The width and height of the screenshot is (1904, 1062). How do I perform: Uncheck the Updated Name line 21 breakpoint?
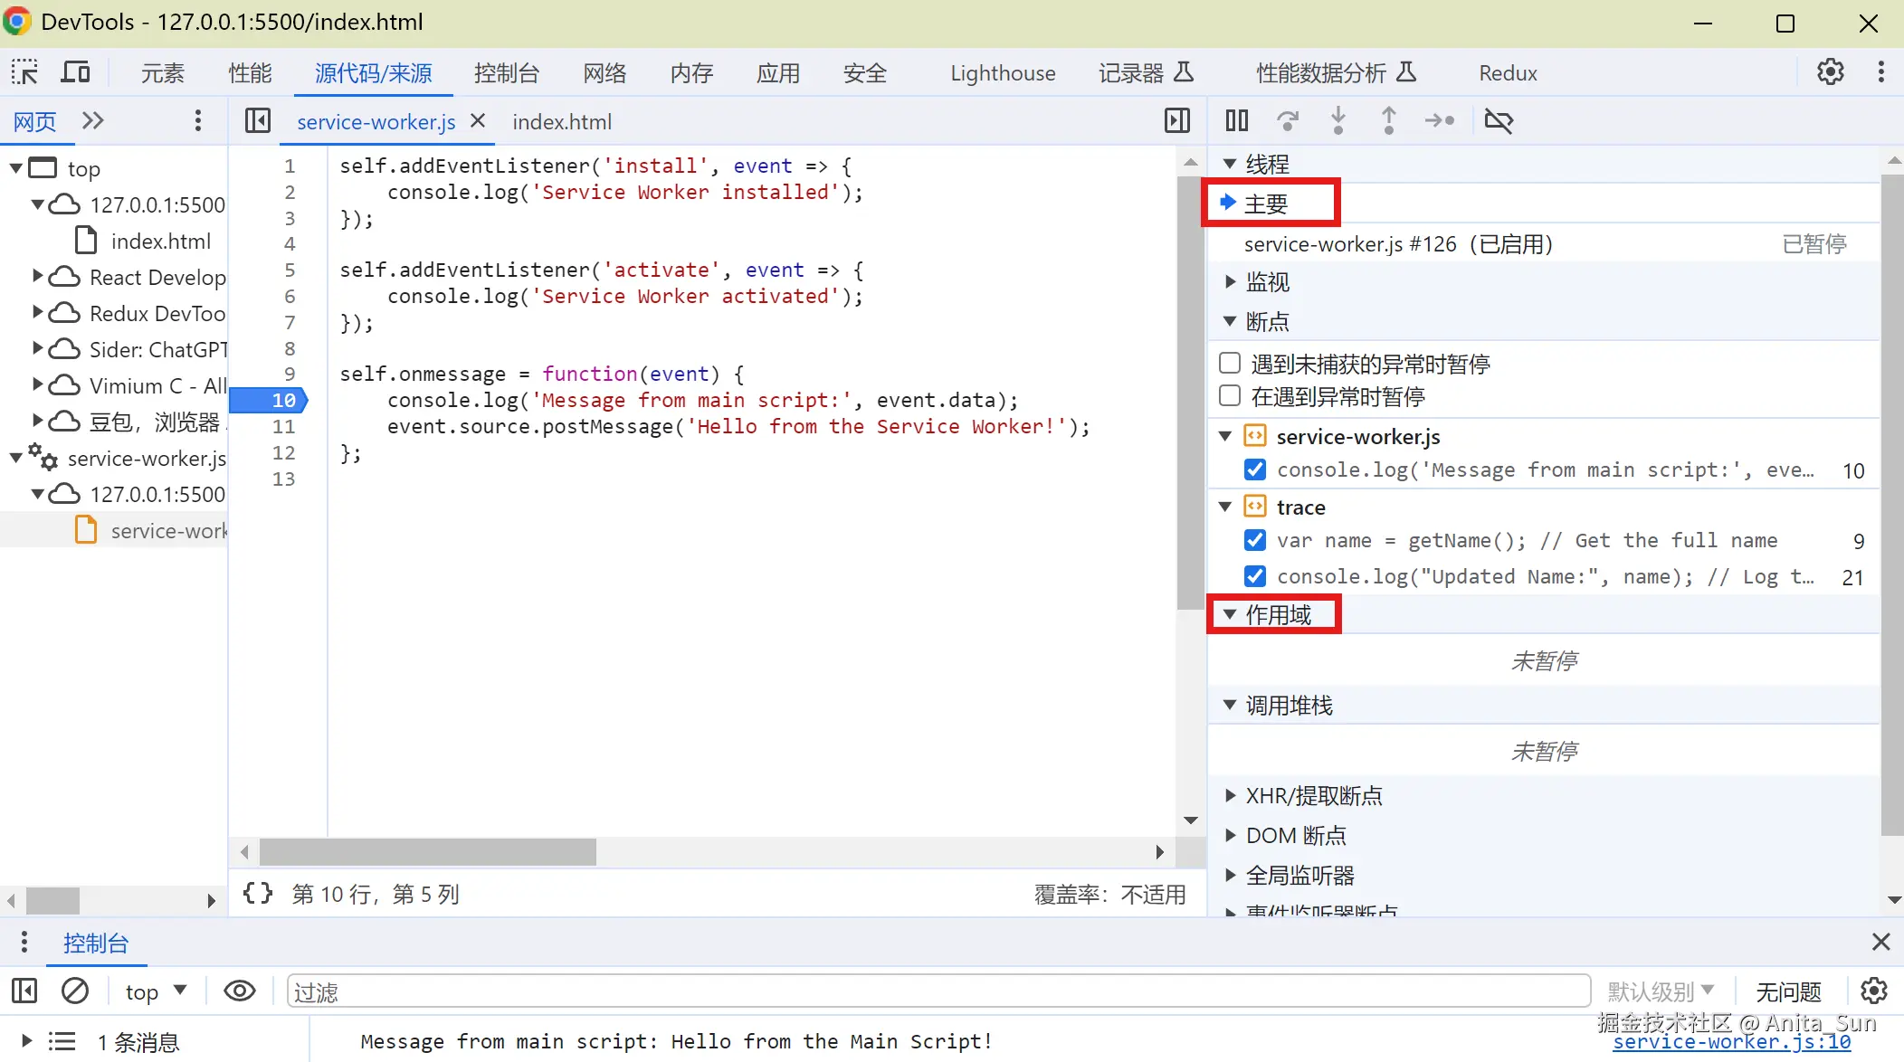pos(1255,576)
